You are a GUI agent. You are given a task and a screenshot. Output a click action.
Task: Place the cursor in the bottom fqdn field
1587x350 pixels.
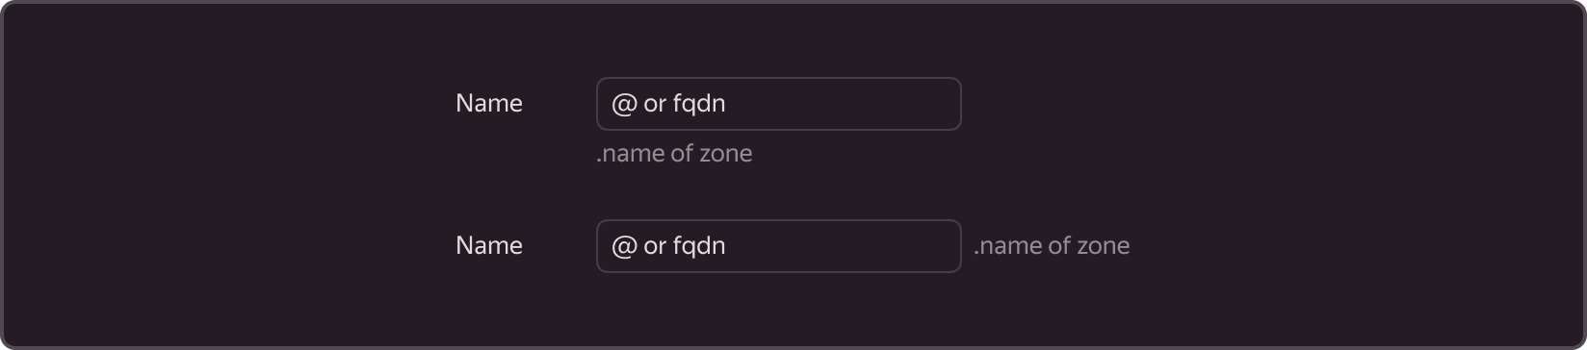pos(778,246)
